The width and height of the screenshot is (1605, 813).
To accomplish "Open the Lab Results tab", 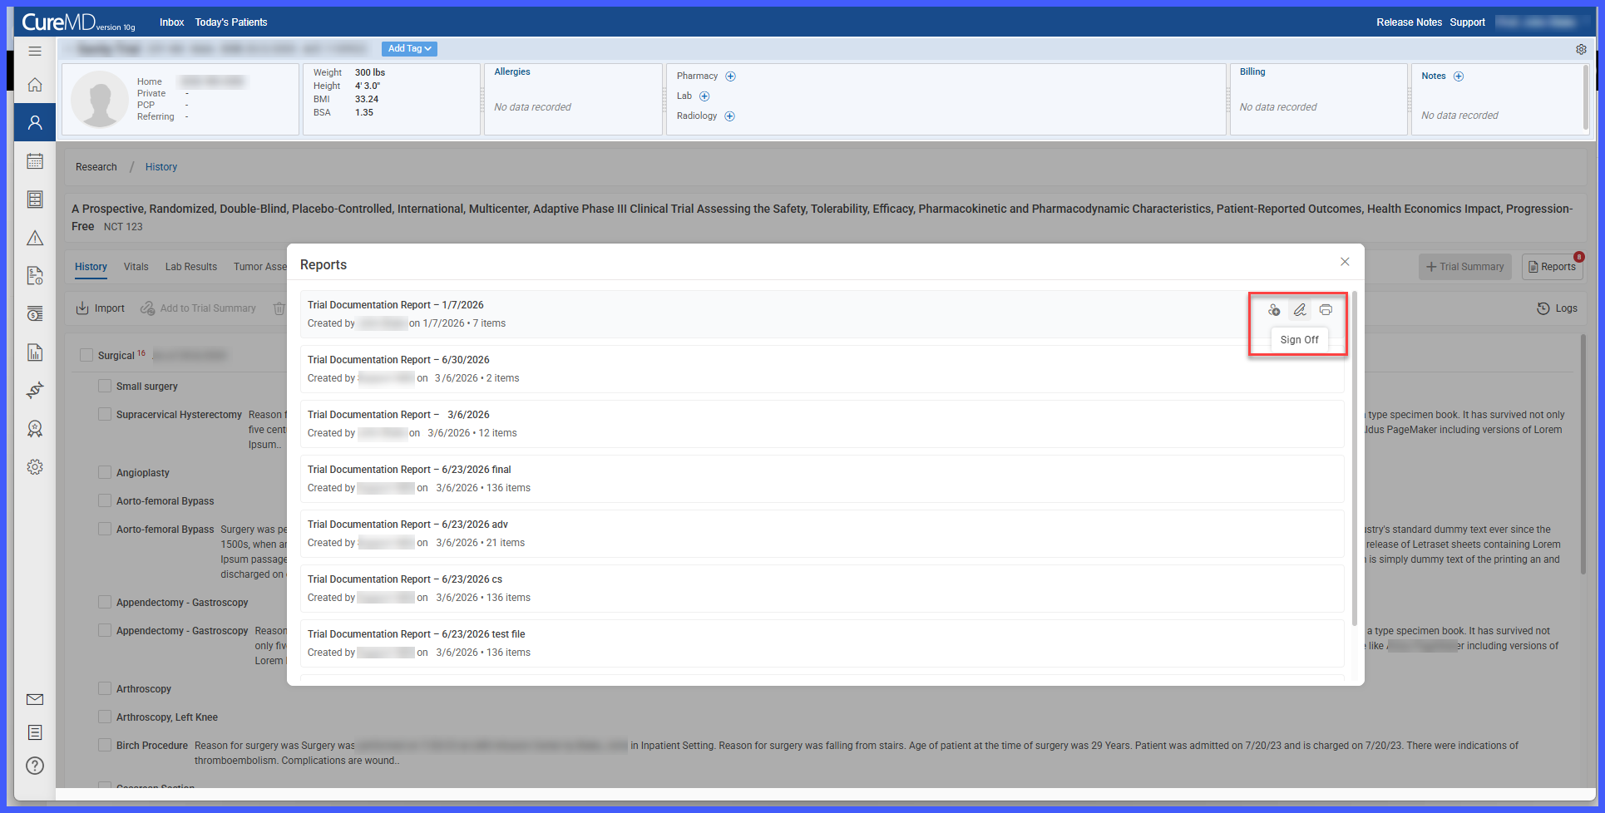I will click(x=191, y=267).
